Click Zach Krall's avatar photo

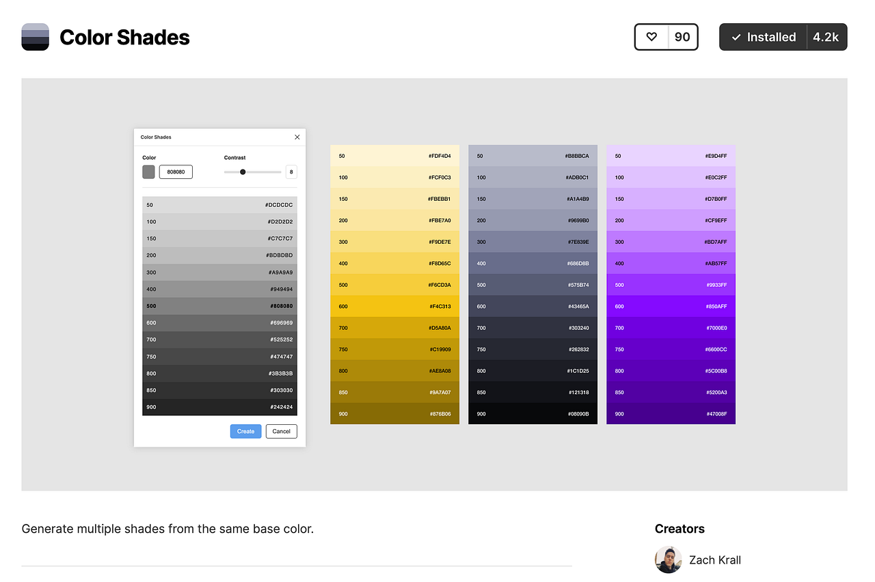pyautogui.click(x=668, y=559)
